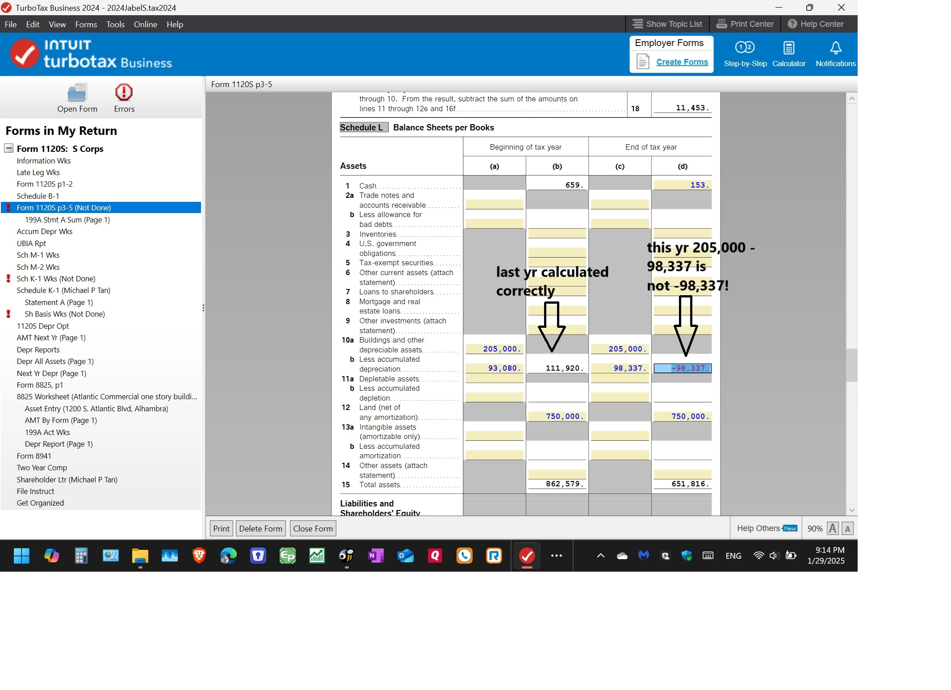Click end-of-year Cash field showing 153
Screen dimensions: 951x690
[x=682, y=185]
